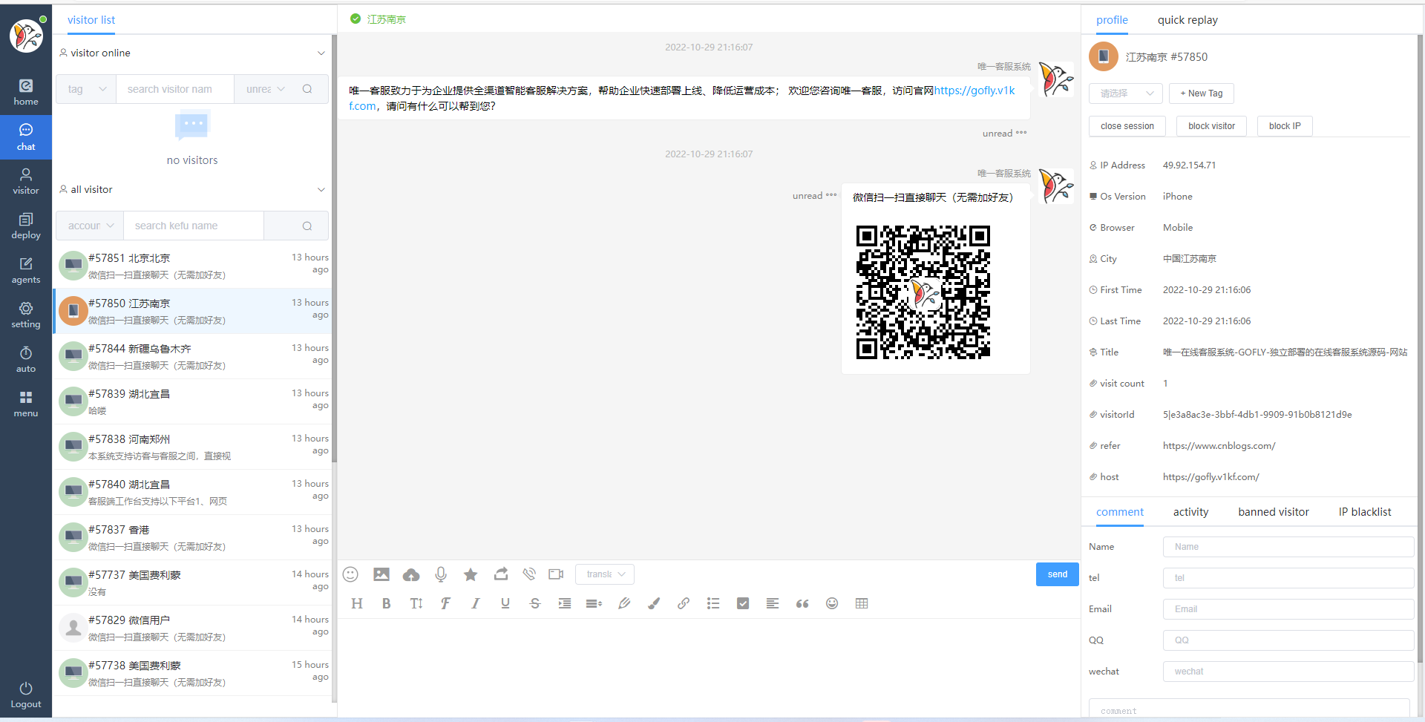The height and width of the screenshot is (722, 1425).
Task: Switch to the activity tab
Action: (1190, 512)
